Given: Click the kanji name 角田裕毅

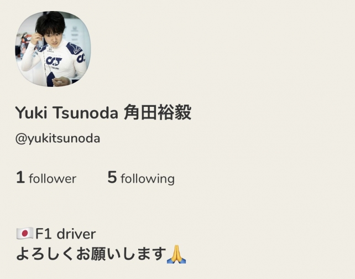Looking at the screenshot, I should point(158,112).
